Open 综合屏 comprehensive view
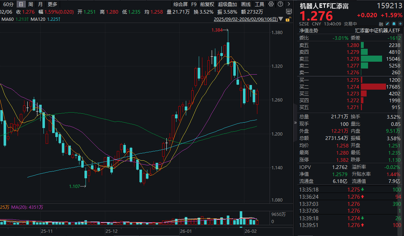 [180, 4]
